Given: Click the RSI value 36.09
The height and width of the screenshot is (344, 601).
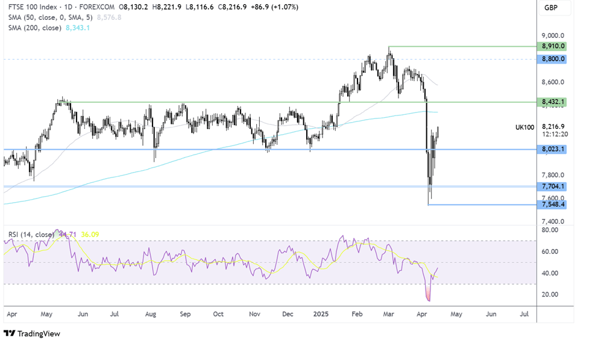Looking at the screenshot, I should pos(90,235).
